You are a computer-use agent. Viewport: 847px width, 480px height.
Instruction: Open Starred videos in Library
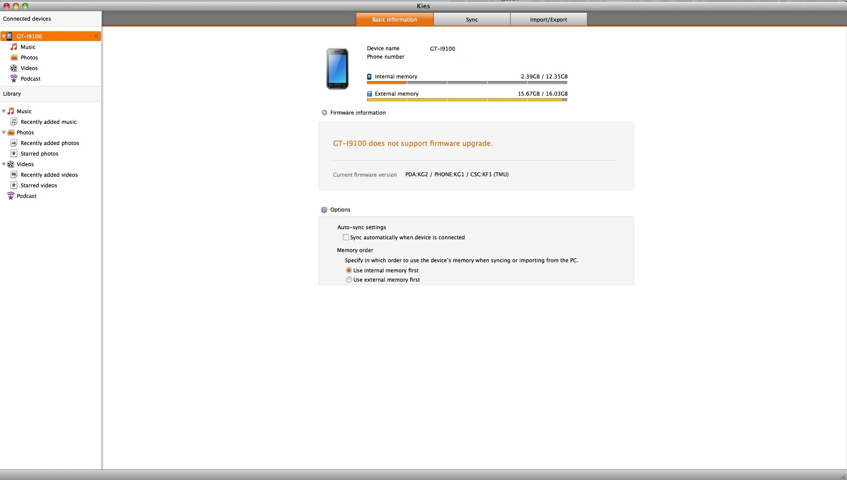pos(39,186)
